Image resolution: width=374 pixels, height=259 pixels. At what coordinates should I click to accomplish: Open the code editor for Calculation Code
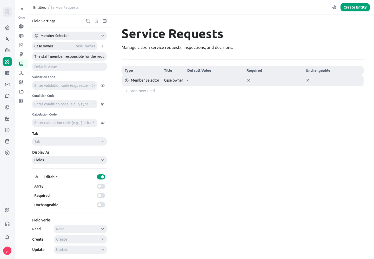pos(103,123)
